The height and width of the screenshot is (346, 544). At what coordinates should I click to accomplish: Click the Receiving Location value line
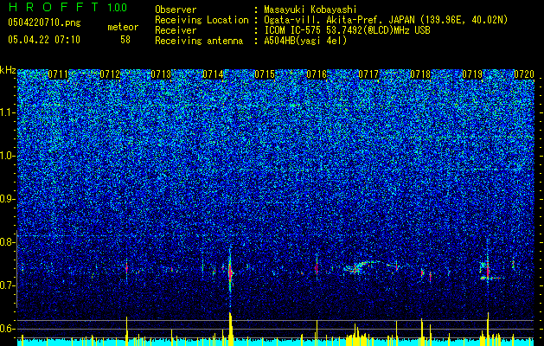pos(386,20)
